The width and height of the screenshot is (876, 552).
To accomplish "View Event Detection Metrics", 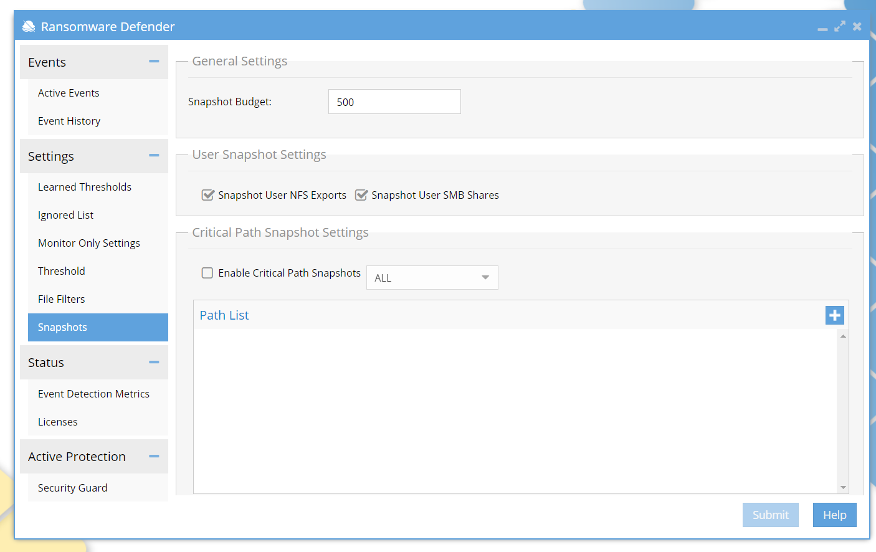I will coord(98,394).
